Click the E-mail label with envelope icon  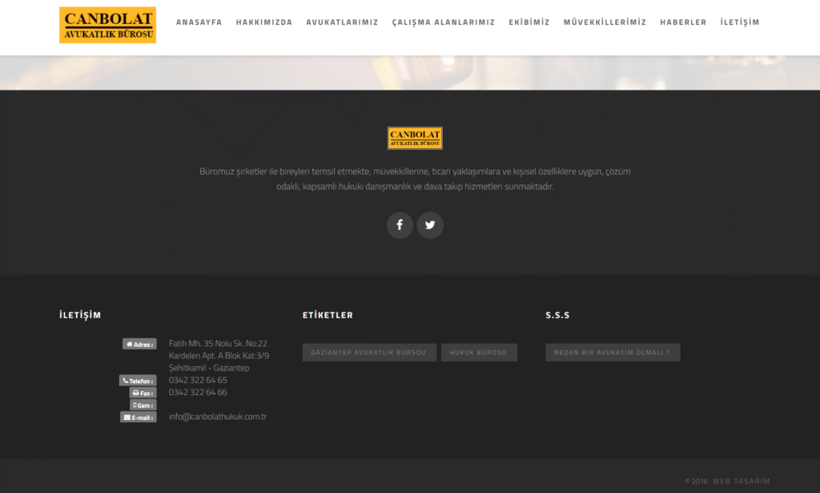pos(139,417)
